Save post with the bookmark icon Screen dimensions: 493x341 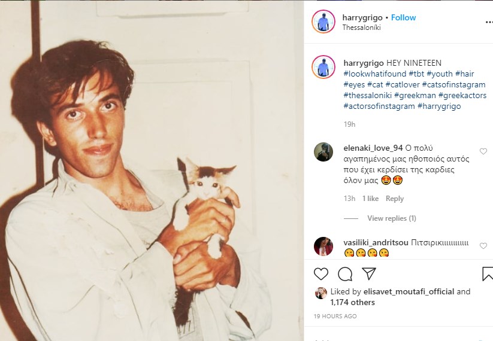point(488,274)
